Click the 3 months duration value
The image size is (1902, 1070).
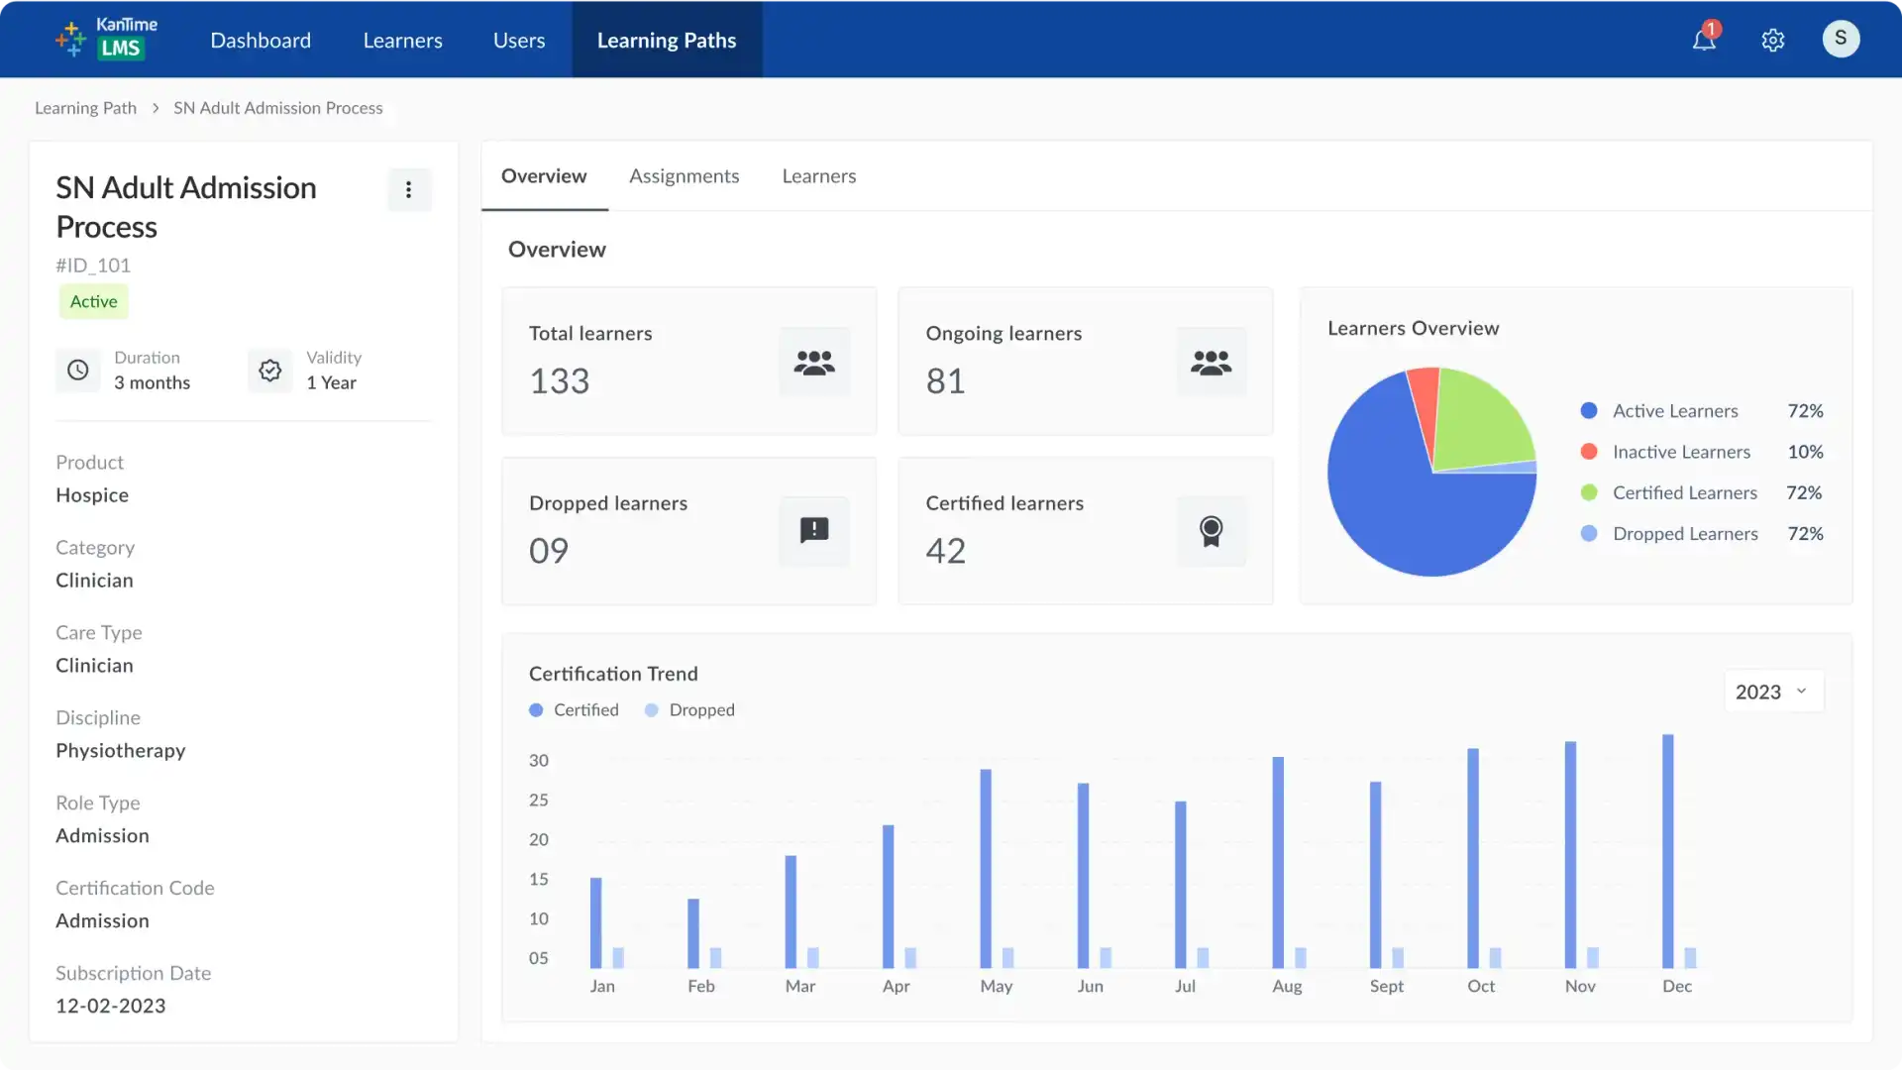point(153,382)
